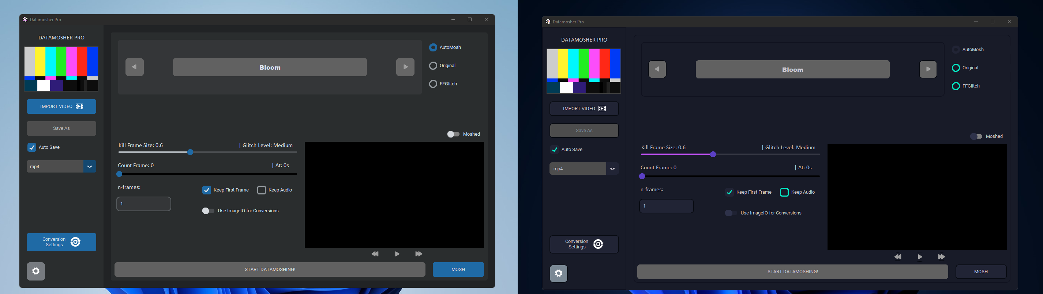Screen dimensions: 1043x294
Task: Click Start Datamoshing bar in the right window
Action: 793,272
